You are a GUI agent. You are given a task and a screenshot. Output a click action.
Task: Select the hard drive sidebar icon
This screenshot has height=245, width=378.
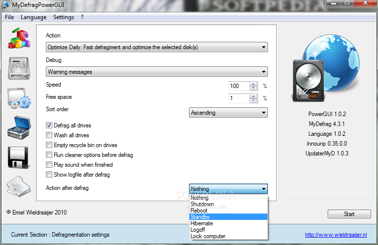(19, 68)
